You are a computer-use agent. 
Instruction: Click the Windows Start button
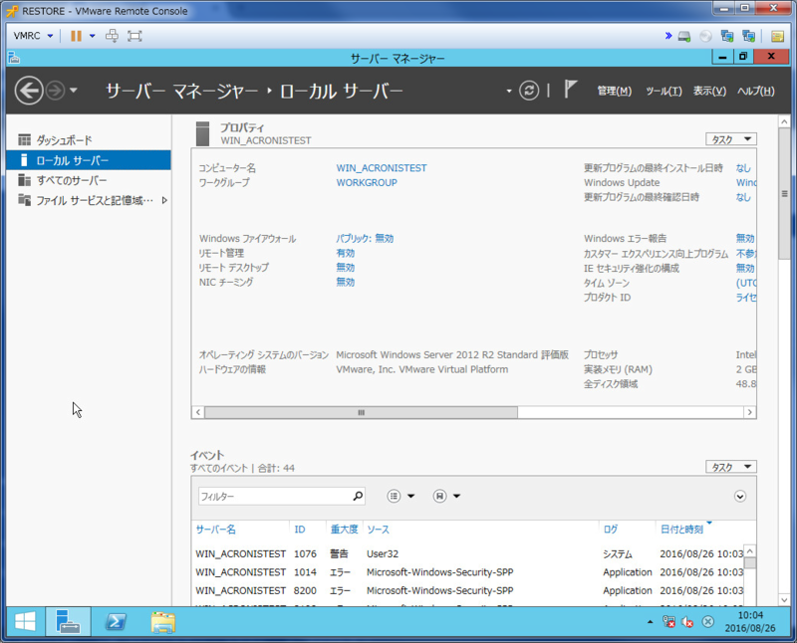[x=25, y=622]
